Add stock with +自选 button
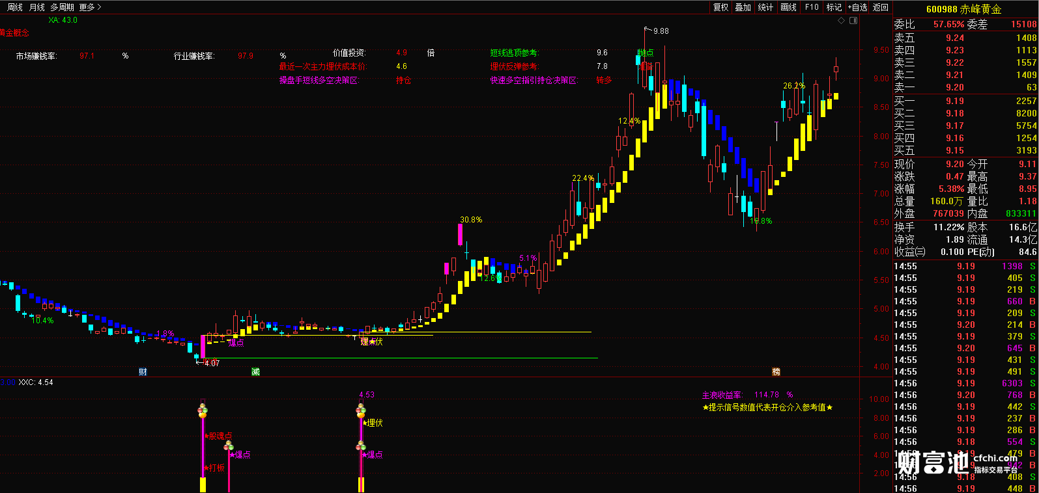 pos(858,7)
